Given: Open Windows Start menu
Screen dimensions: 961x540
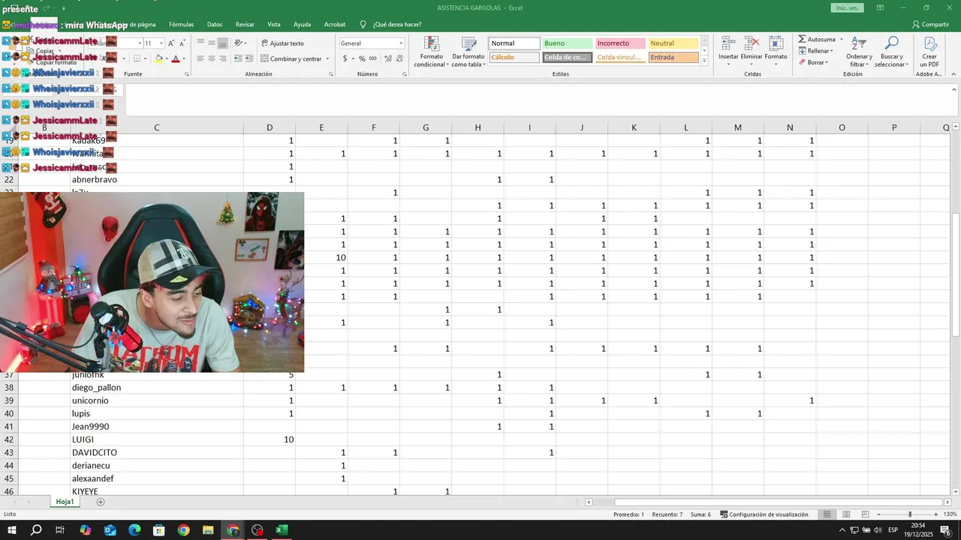Looking at the screenshot, I should (x=12, y=530).
